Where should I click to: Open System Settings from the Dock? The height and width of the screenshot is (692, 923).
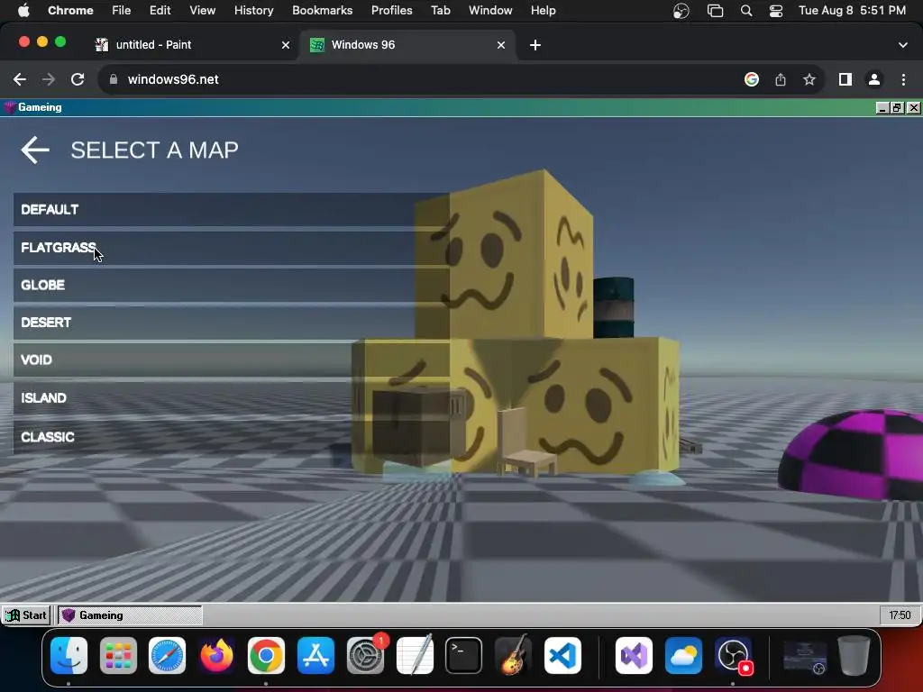tap(365, 656)
